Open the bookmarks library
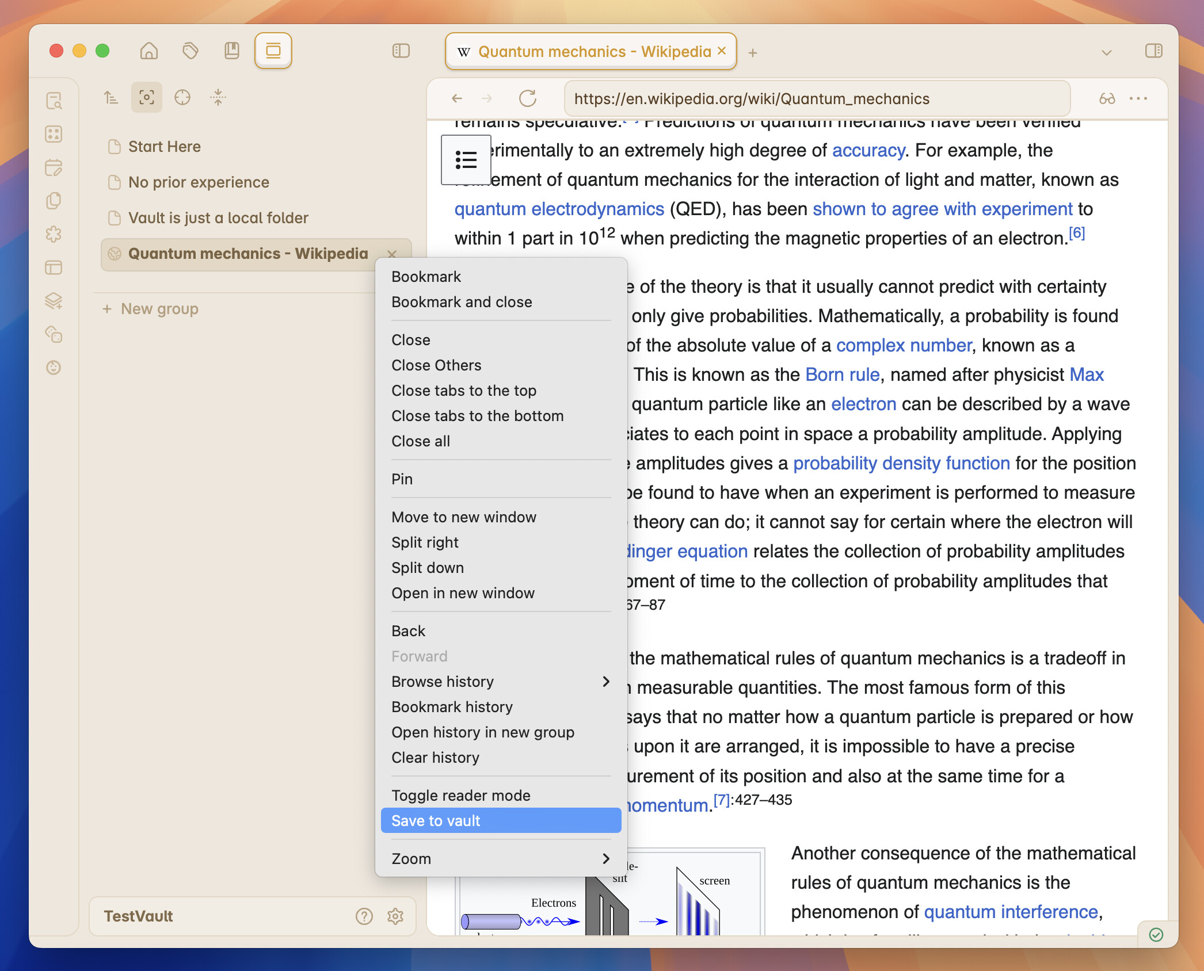This screenshot has width=1204, height=971. point(231,51)
